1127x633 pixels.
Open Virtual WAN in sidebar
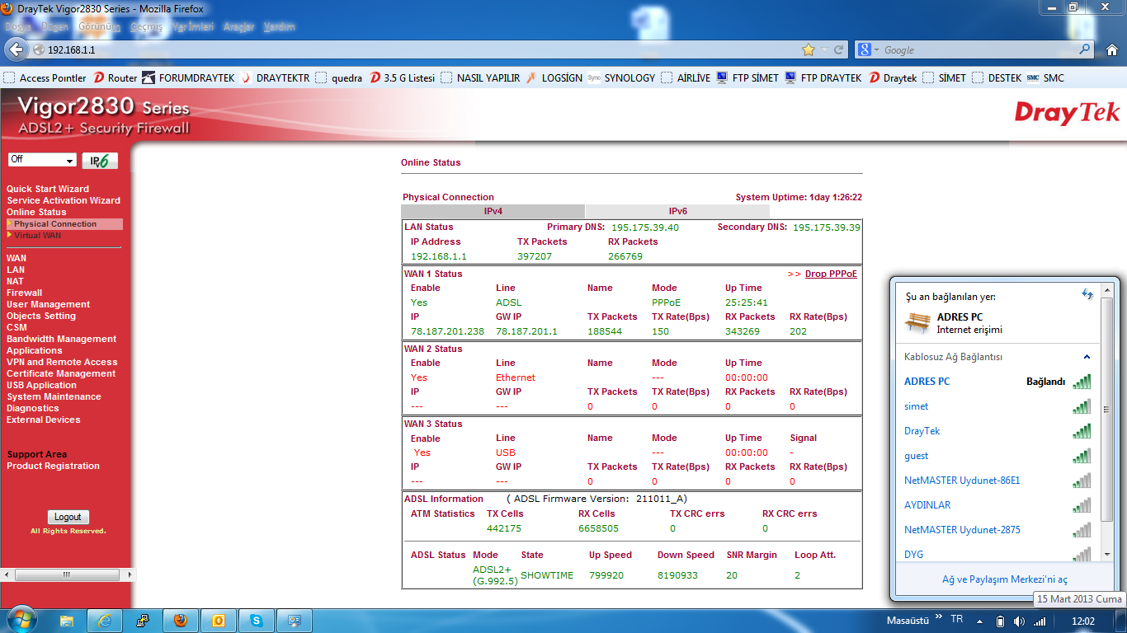[x=37, y=236]
